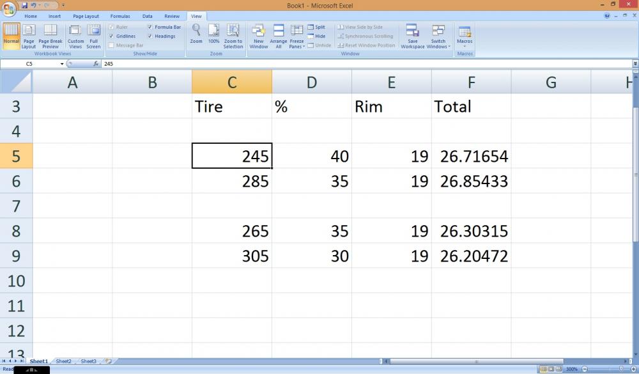Undo the last action
The width and height of the screenshot is (639, 374).
pos(33,5)
